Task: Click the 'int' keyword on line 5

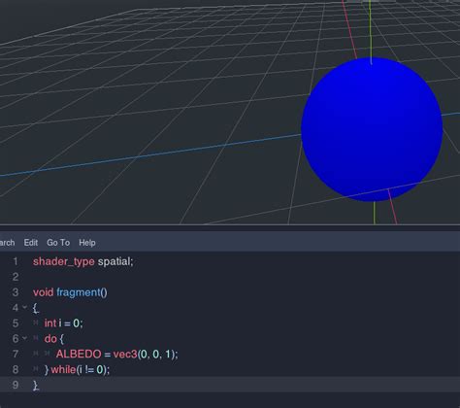Action: (x=50, y=323)
